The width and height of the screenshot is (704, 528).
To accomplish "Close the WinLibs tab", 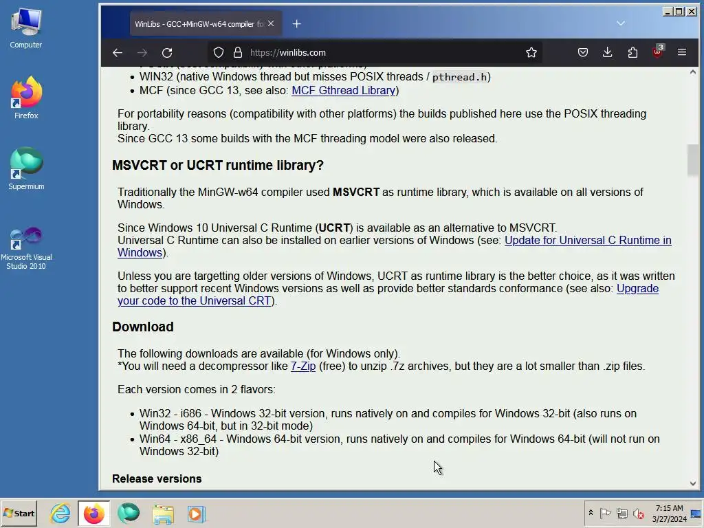I will [271, 23].
